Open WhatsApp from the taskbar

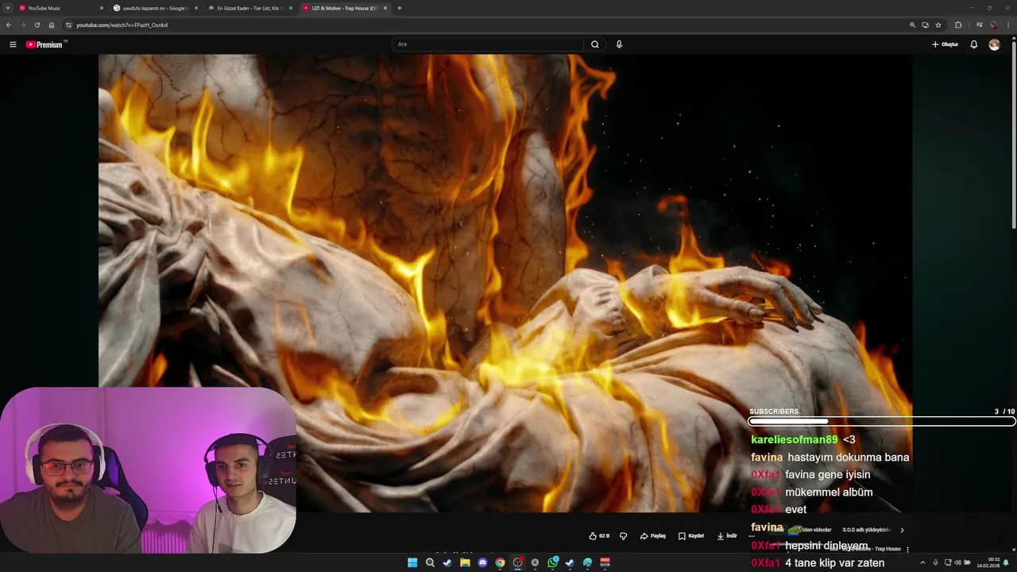coord(552,562)
